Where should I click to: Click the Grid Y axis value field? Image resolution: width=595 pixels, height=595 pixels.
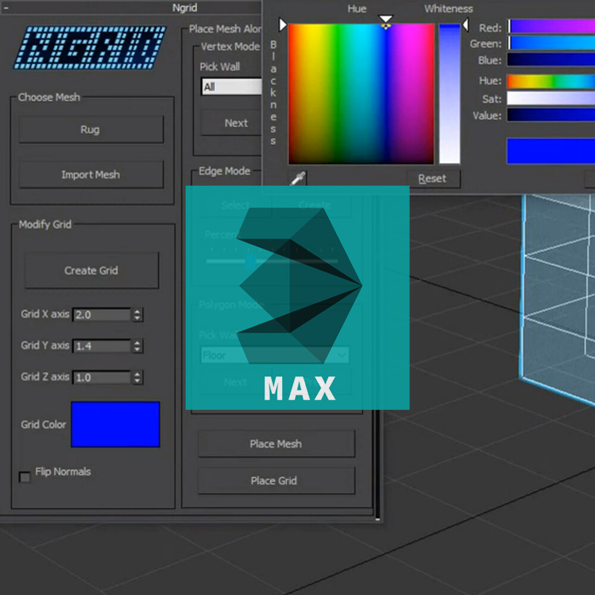101,346
